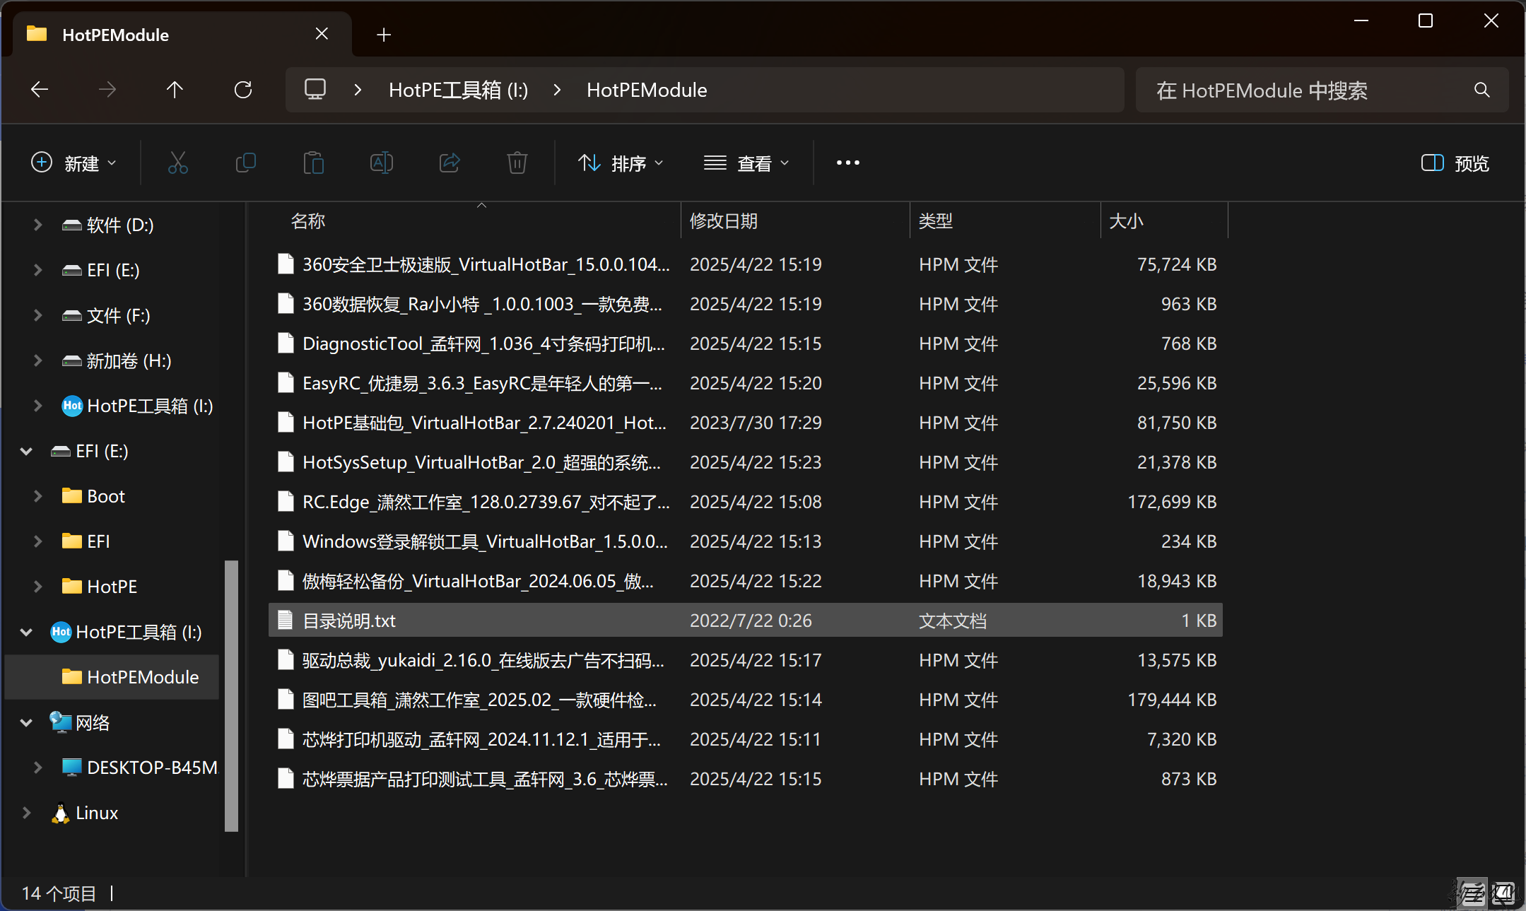Click the search magnifier icon
1526x911 pixels.
pos(1482,90)
